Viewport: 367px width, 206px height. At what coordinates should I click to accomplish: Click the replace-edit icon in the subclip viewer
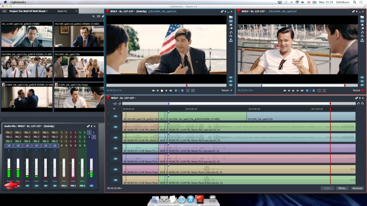[193, 91]
